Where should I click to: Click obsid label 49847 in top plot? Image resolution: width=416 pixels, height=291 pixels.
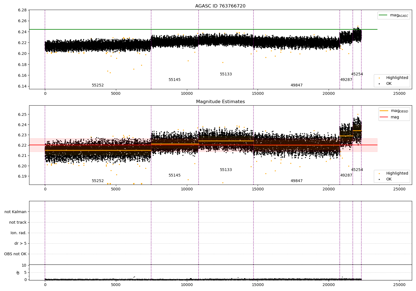(296, 85)
